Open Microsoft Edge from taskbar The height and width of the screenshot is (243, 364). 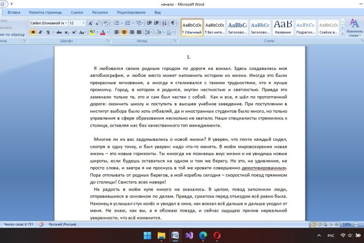click(x=203, y=235)
